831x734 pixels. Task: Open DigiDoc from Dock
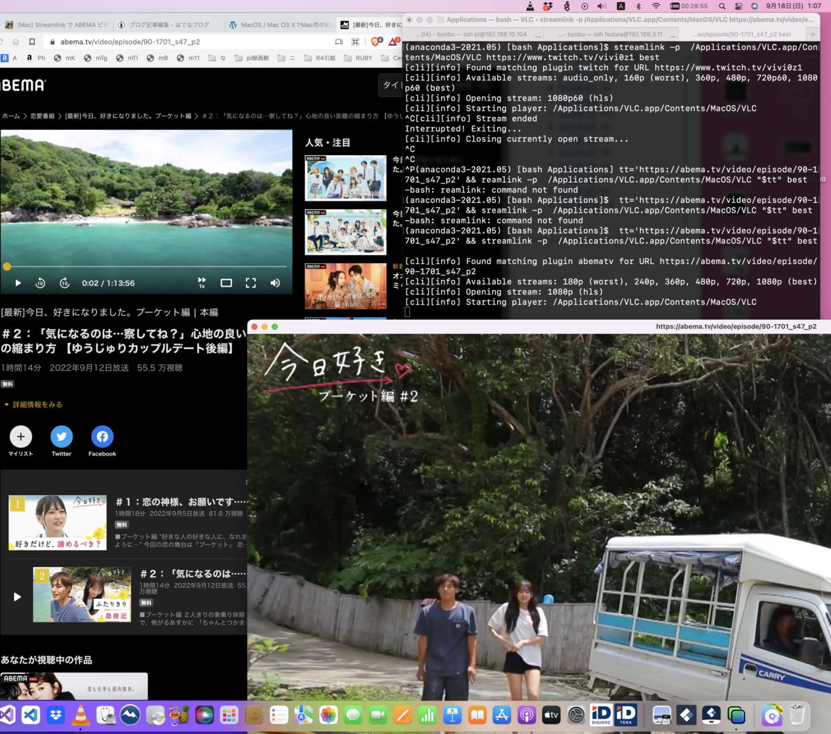(601, 715)
